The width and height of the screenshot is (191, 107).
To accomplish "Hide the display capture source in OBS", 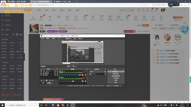I will 55,73.
